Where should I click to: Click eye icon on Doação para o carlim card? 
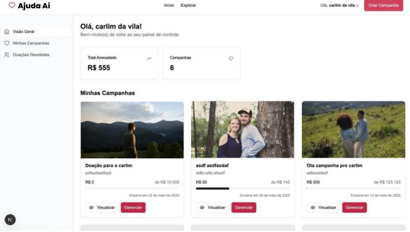pos(91,207)
